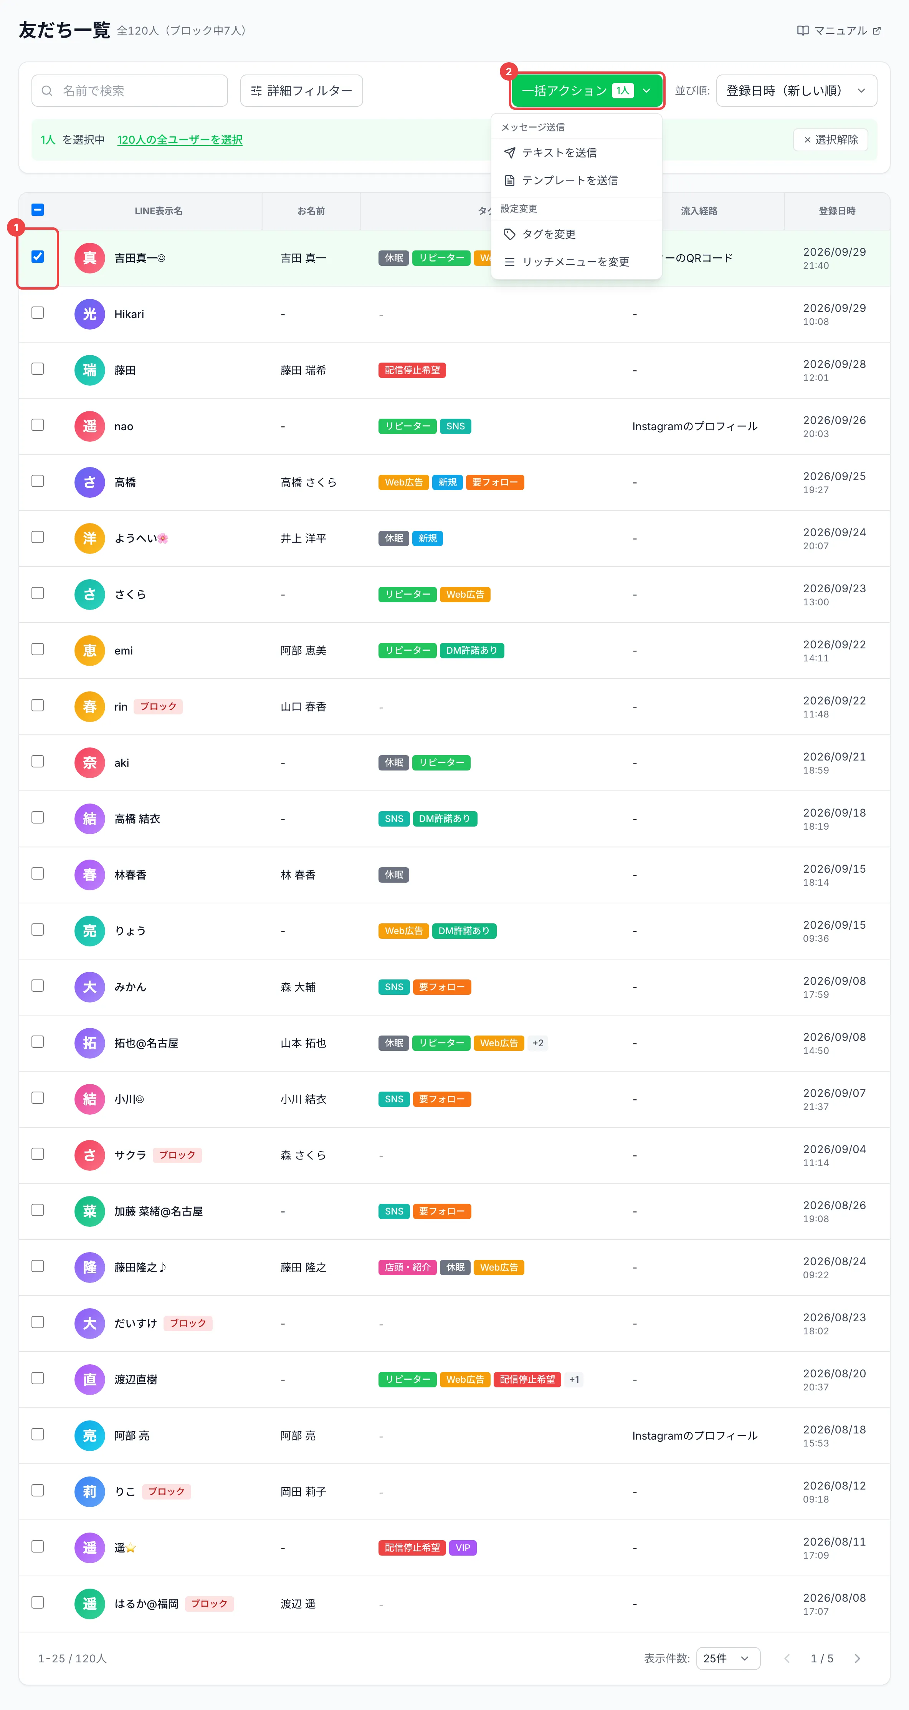This screenshot has width=909, height=1710.
Task: Select リッチメニューを変更 menu item
Action: click(x=577, y=262)
